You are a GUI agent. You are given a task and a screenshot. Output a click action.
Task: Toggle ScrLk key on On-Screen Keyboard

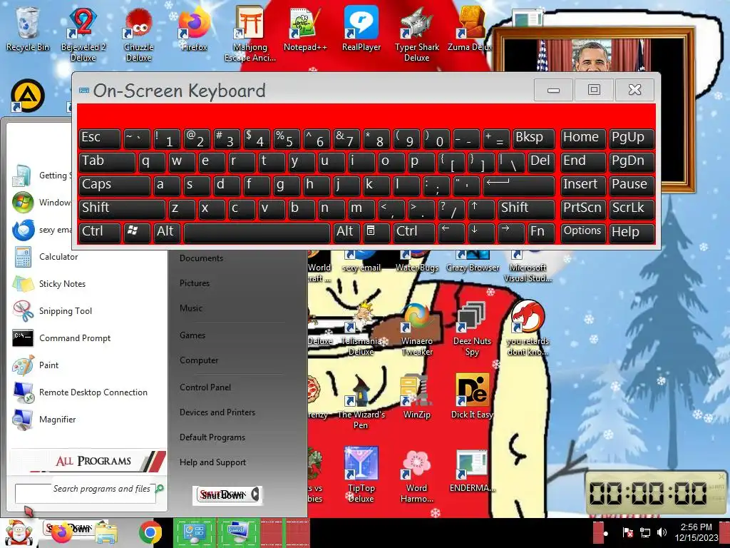click(x=632, y=208)
